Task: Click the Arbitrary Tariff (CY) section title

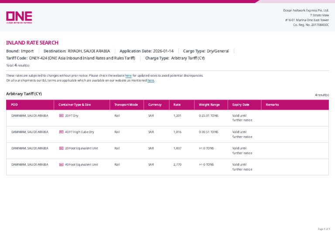Action: coord(24,94)
